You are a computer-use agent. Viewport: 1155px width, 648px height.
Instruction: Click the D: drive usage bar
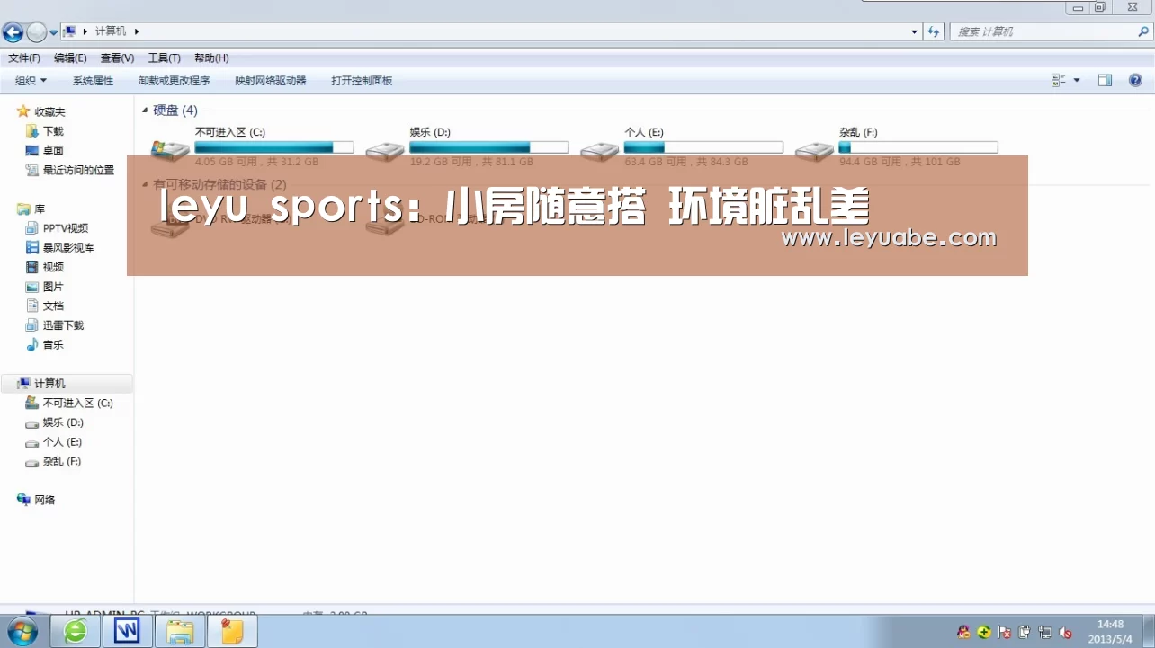click(x=489, y=147)
